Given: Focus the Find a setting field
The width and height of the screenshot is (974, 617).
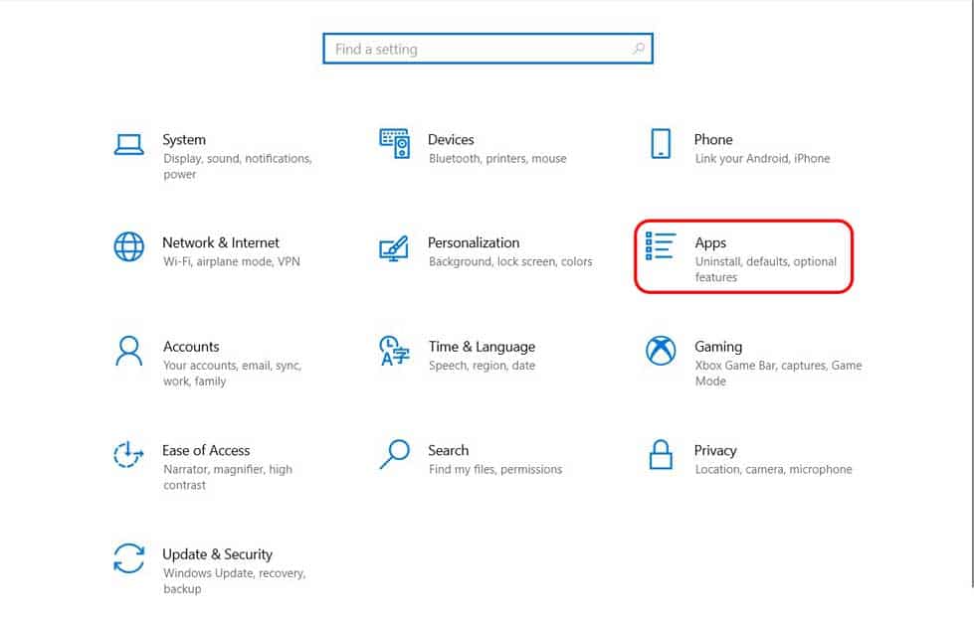Looking at the screenshot, I should click(487, 49).
